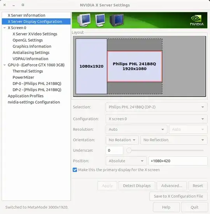Image resolution: width=210 pixels, height=214 pixels.
Task: Open the Resolution Auto dropdown
Action: point(136,129)
